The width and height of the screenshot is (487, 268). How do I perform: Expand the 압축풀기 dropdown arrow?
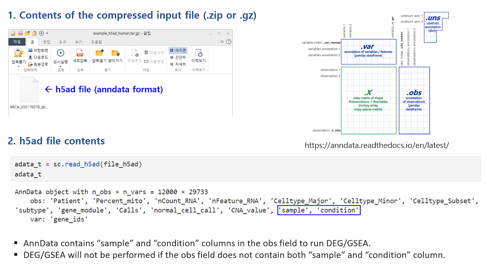tap(18, 67)
